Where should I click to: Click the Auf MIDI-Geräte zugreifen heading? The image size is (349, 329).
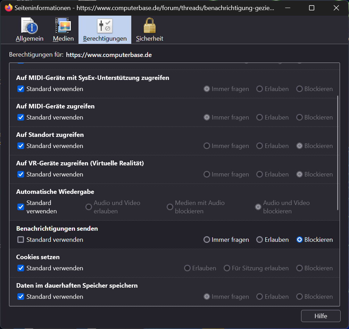coord(56,106)
